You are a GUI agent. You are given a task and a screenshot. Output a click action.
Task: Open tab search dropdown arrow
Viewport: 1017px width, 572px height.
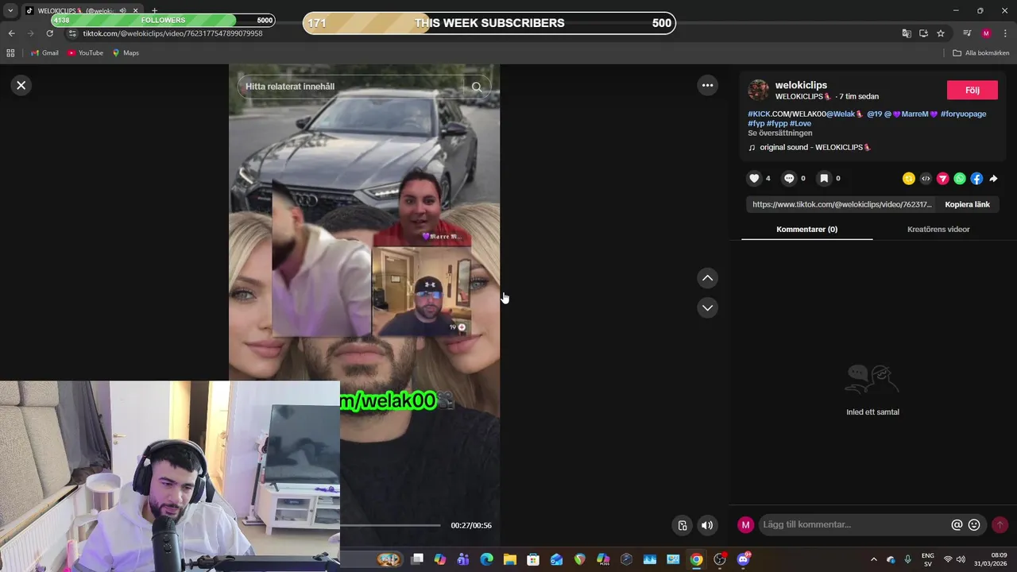tap(10, 10)
